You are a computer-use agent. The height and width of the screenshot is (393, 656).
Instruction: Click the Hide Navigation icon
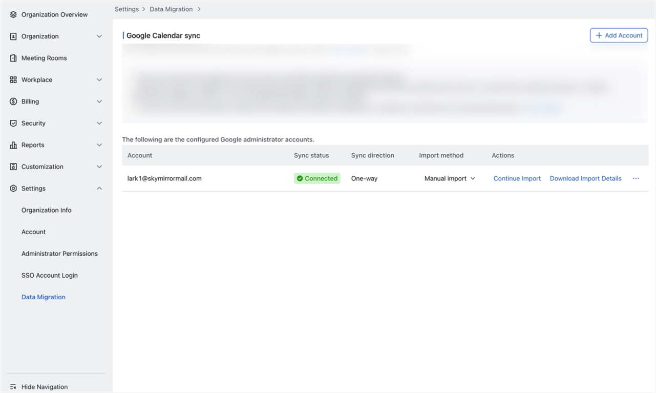click(x=13, y=386)
